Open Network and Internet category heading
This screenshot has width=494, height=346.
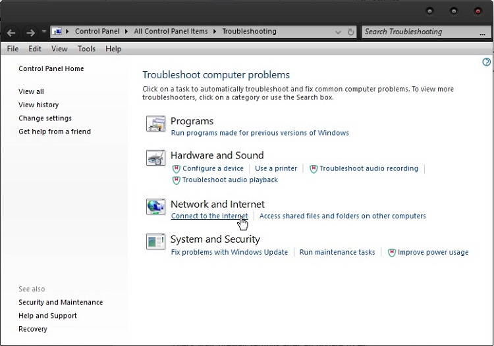[x=217, y=205]
